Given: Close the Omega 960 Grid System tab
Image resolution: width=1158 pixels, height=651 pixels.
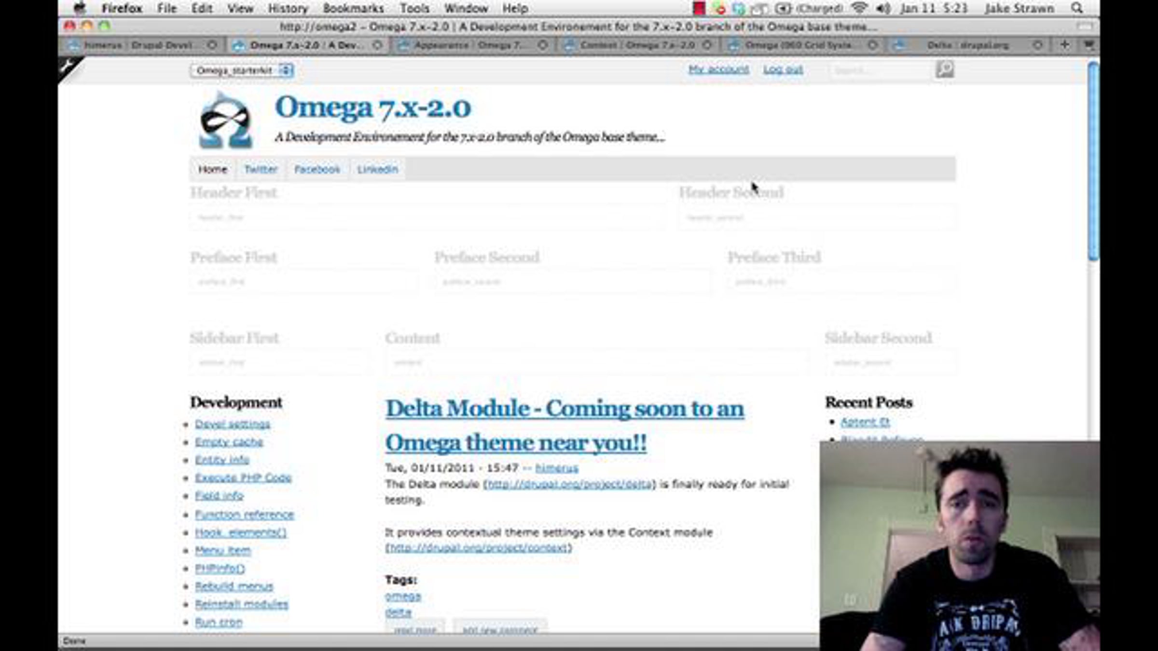Looking at the screenshot, I should click(x=872, y=45).
